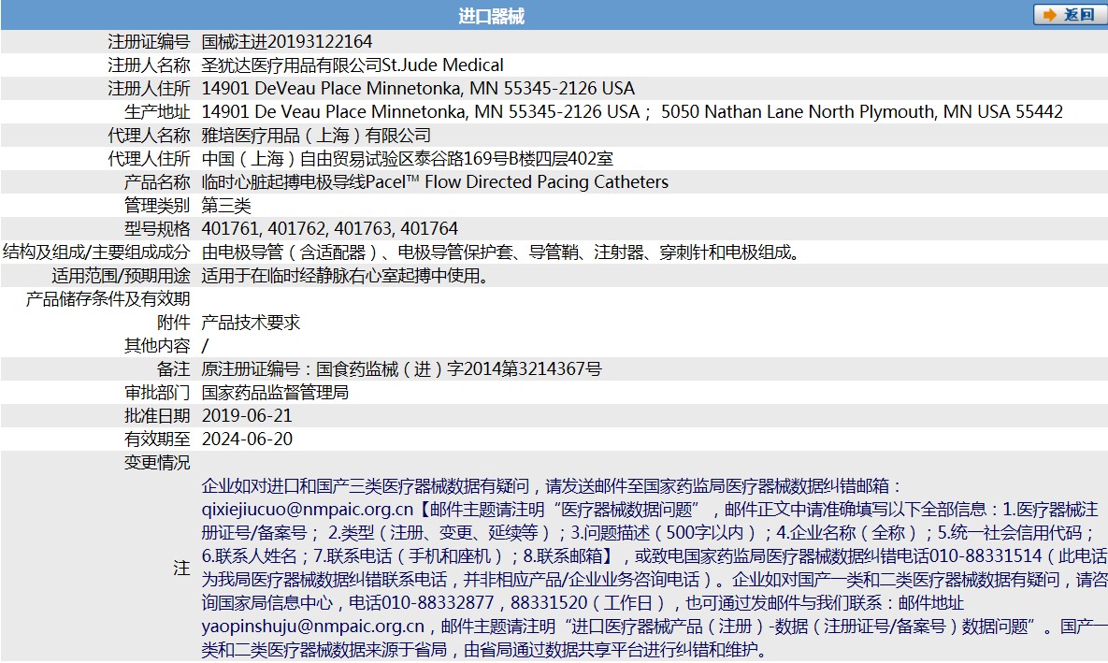Image resolution: width=1108 pixels, height=663 pixels.
Task: Select expiry date 2024-06-20
Action: point(247,439)
